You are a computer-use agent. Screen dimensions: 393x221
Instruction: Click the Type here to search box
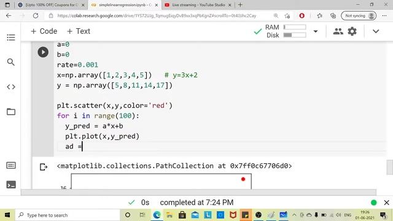coord(68,215)
